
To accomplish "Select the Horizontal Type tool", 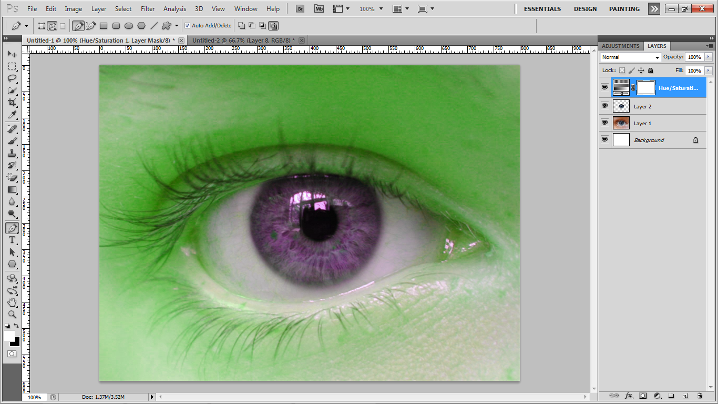I will (x=12, y=240).
